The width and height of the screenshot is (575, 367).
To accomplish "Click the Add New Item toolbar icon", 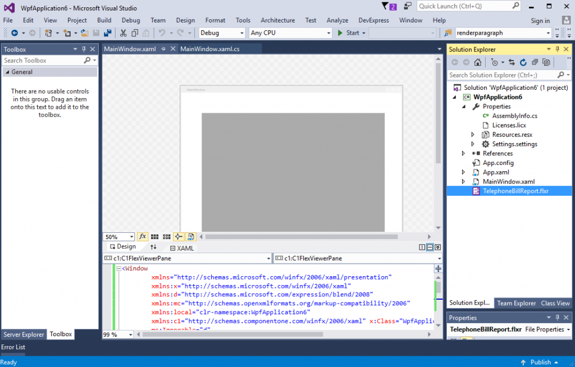I will pyautogui.click(x=67, y=33).
